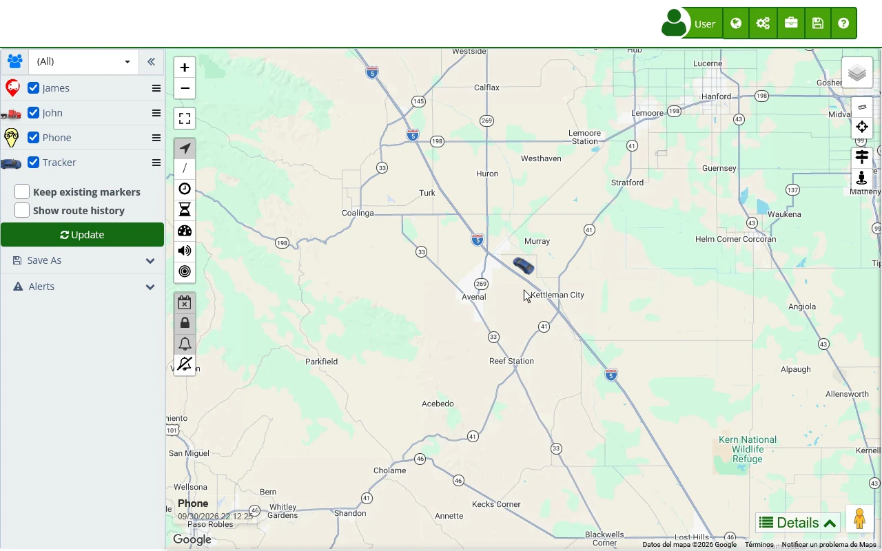Viewport: 882px width, 551px height.
Task: Open the gears settings menu
Action: click(x=763, y=23)
